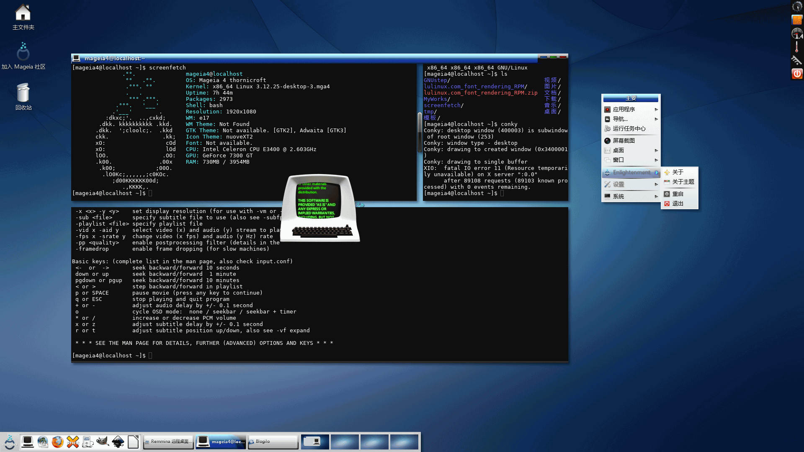The height and width of the screenshot is (452, 804).
Task: Launch Inkscape from the taskbar
Action: coord(118,442)
